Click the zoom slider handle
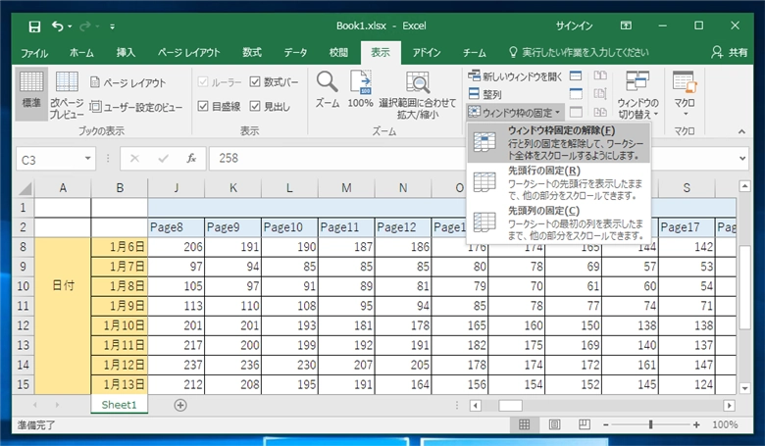This screenshot has height=446, width=765. click(650, 425)
